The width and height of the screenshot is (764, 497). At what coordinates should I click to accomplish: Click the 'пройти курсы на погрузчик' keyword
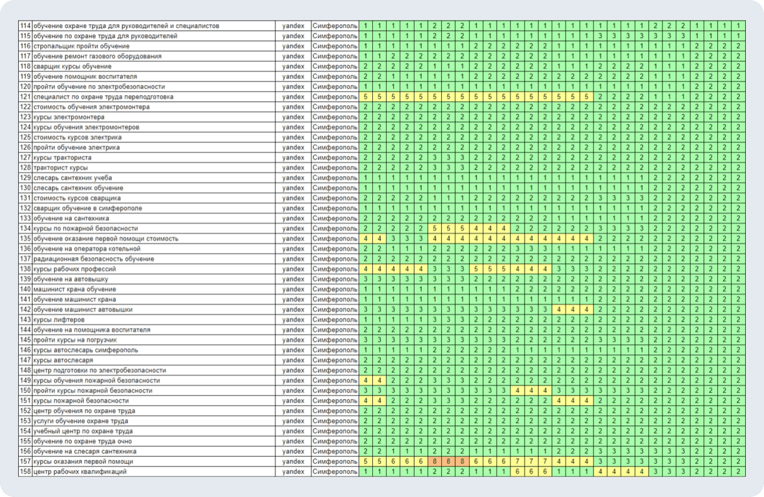(x=153, y=340)
